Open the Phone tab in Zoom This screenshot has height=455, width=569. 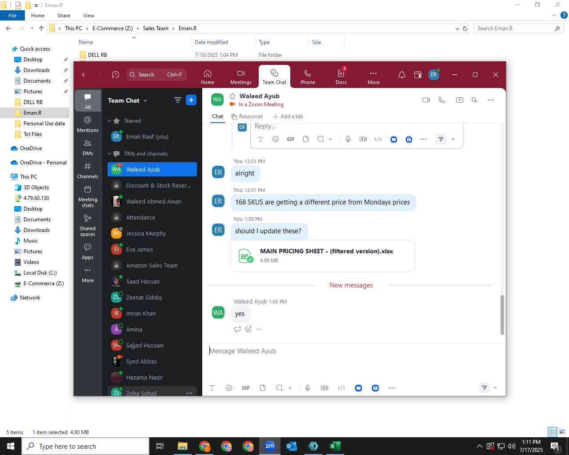[x=308, y=77]
